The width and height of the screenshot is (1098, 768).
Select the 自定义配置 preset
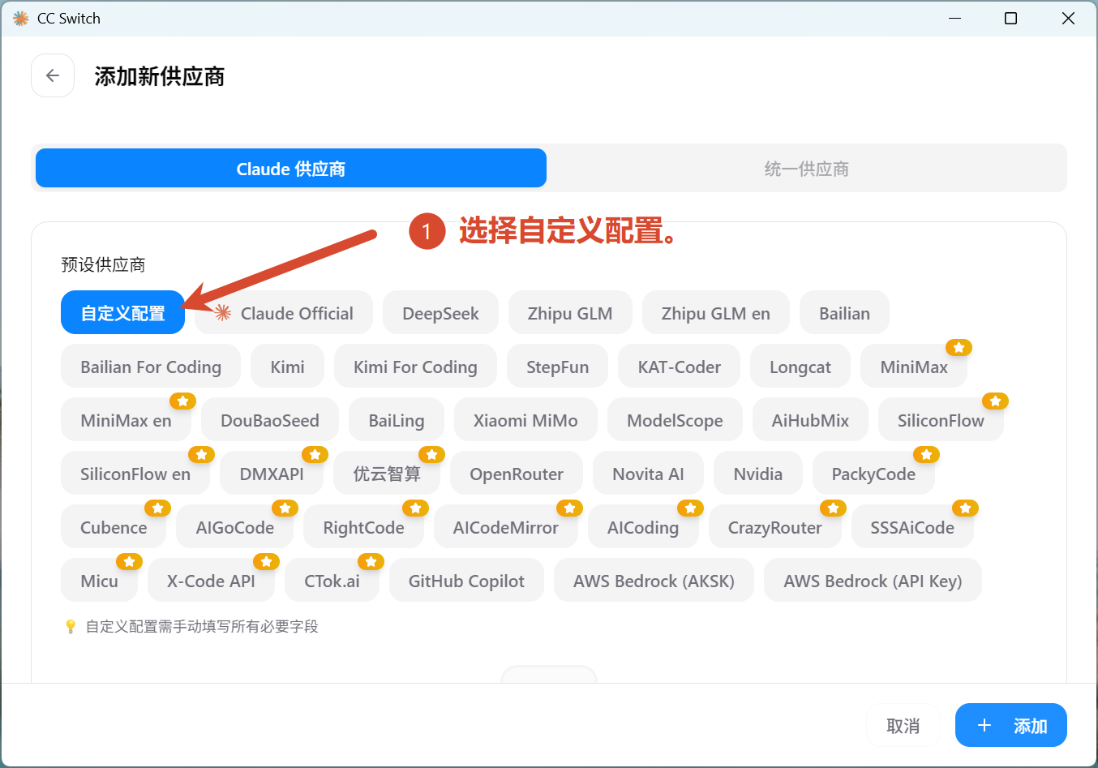tap(122, 312)
